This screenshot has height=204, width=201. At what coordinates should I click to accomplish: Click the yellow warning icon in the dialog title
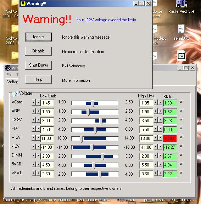23,4
